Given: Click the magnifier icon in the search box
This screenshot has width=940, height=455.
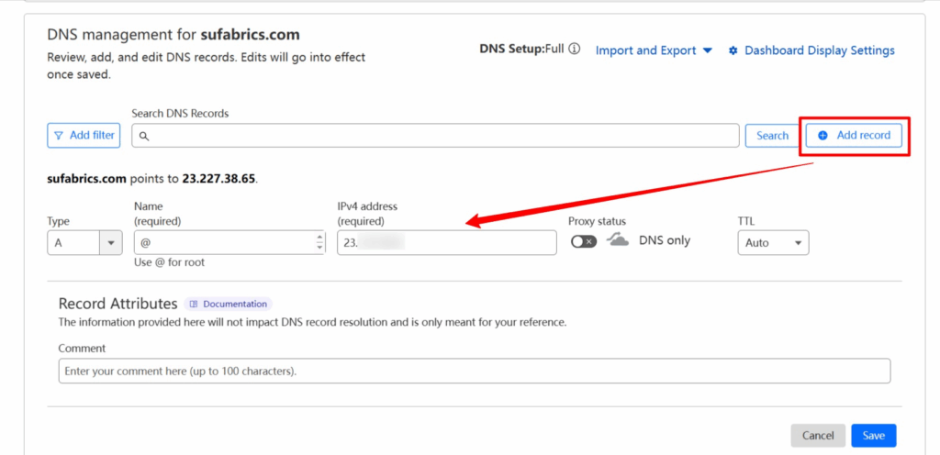Looking at the screenshot, I should click(x=144, y=136).
